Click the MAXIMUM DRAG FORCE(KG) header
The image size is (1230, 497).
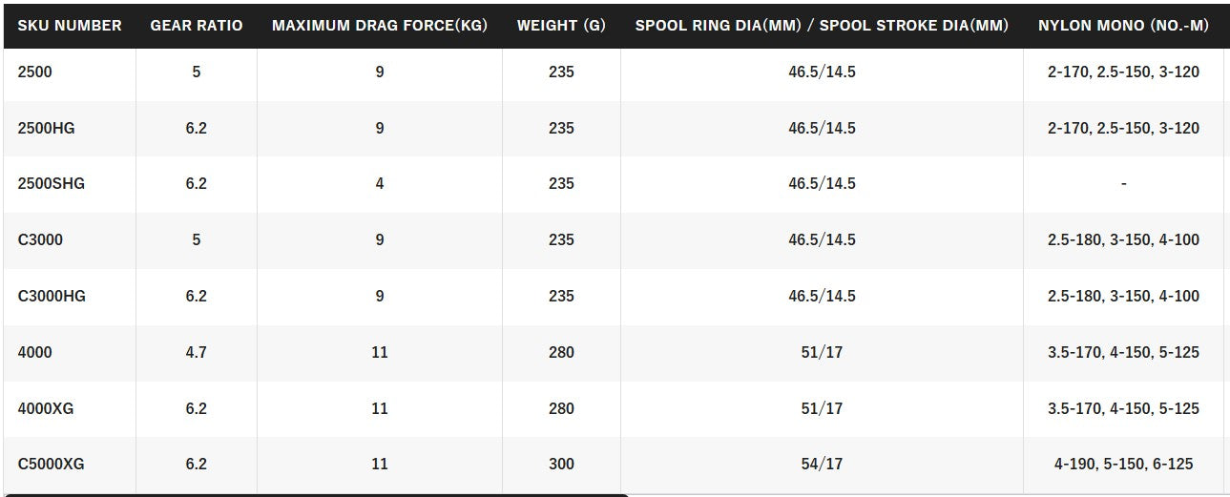[380, 26]
